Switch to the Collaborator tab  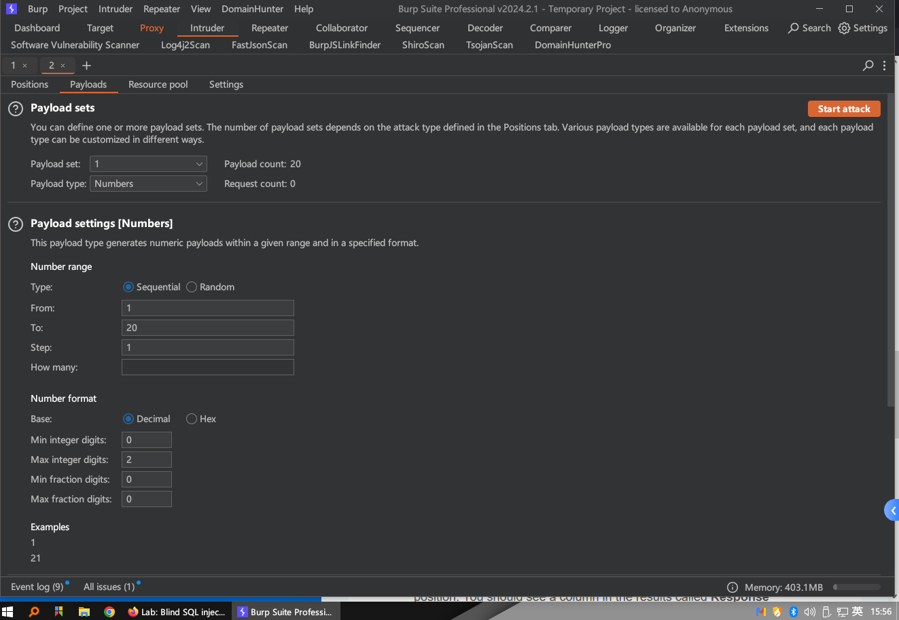[342, 28]
